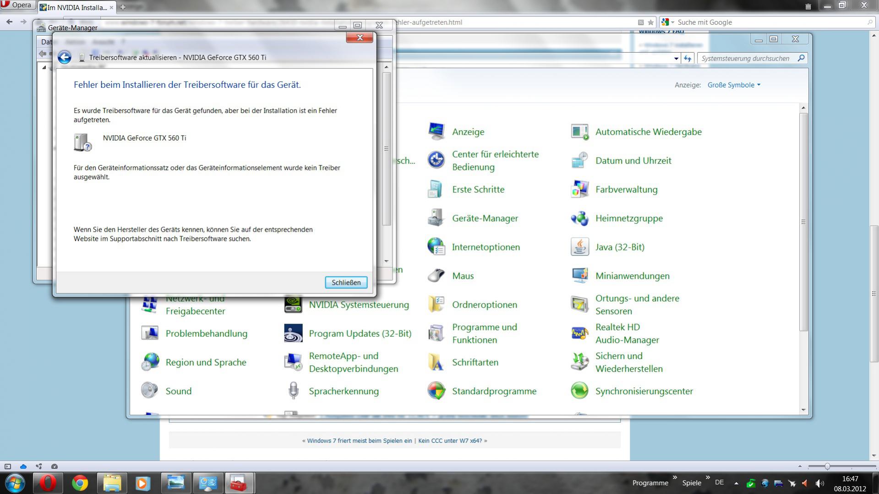Open the Windows Start menu
The image size is (879, 494).
pyautogui.click(x=15, y=483)
